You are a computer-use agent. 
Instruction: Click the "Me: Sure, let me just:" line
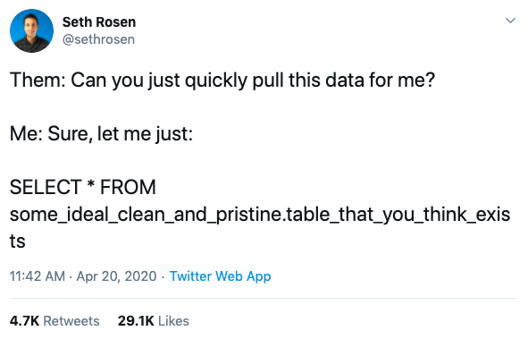[x=101, y=134]
